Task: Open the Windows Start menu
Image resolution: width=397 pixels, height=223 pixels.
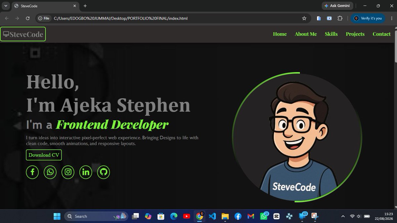Action: coord(57,216)
